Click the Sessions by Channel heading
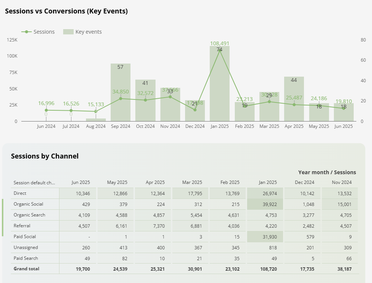The image size is (372, 283). point(45,156)
